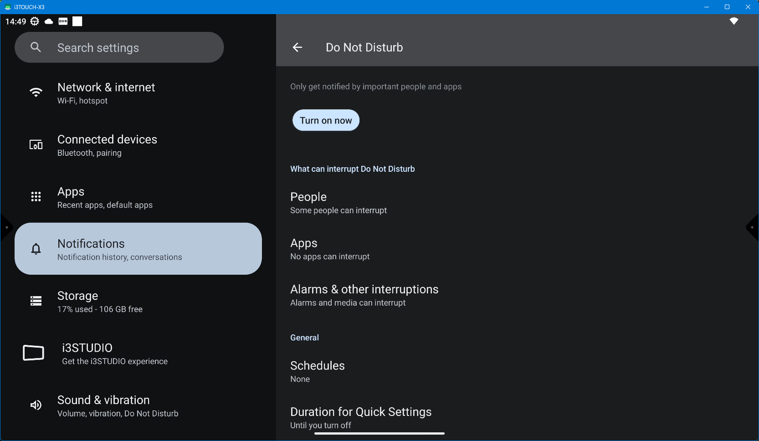Click the settings gear status bar icon
Viewport: 759px width, 441px height.
pos(35,21)
